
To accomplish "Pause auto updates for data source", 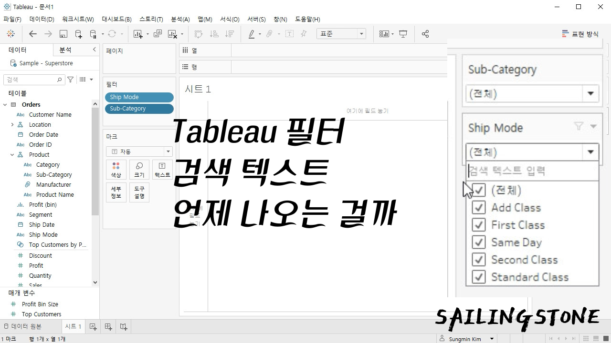I will click(x=94, y=34).
